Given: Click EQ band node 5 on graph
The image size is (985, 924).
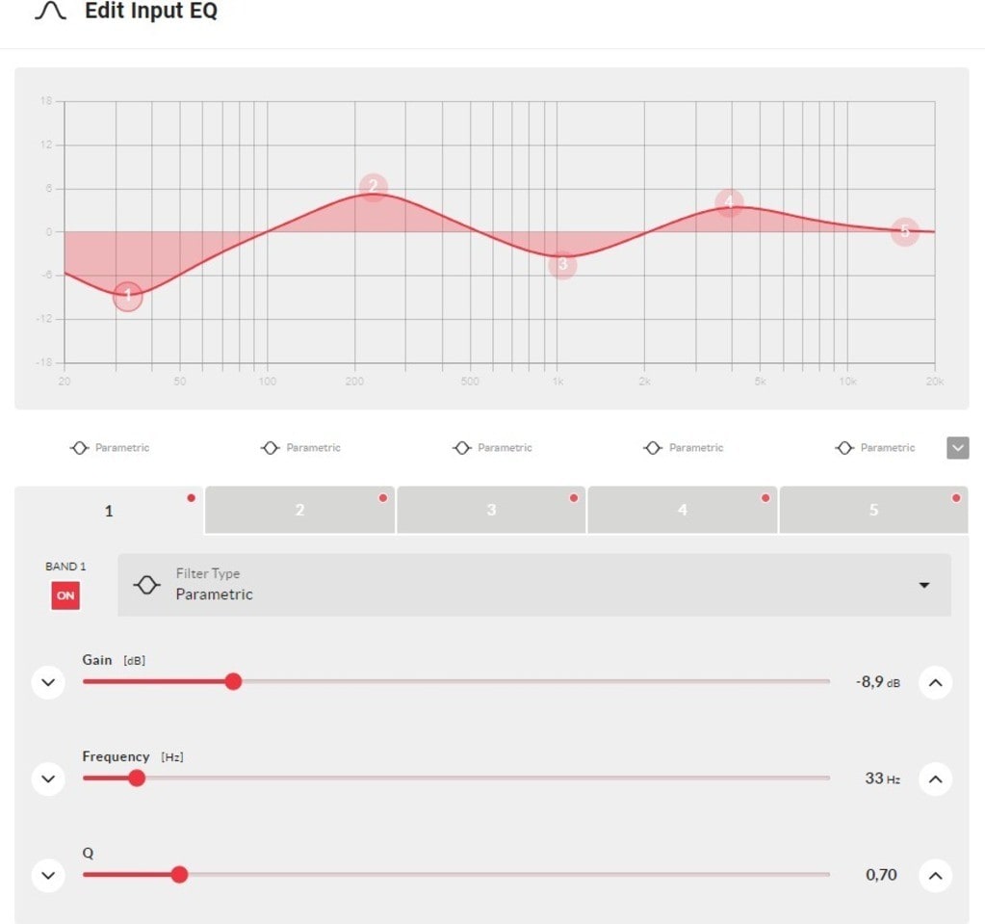Looking at the screenshot, I should pos(904,231).
